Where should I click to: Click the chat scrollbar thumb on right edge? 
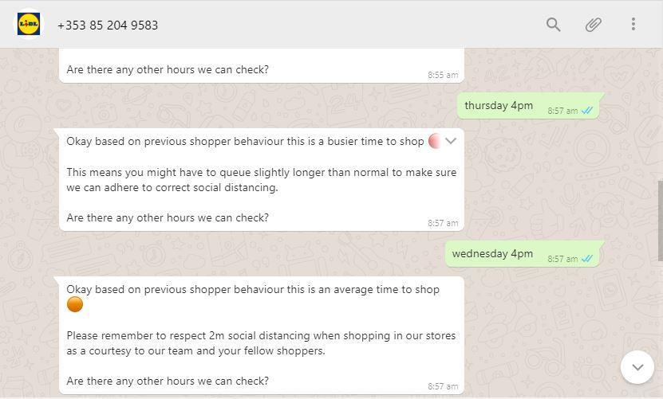(x=660, y=221)
